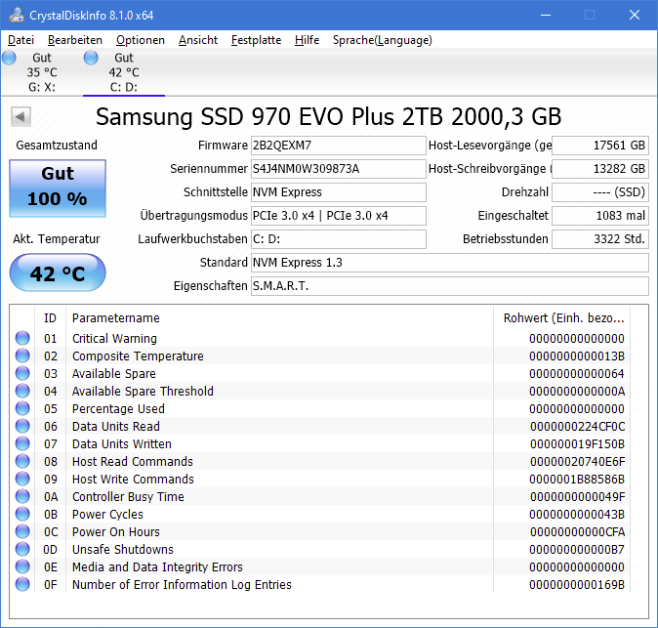
Task: Select raw value 0000000000B7 of Unsafe Shutdowns
Action: click(577, 550)
